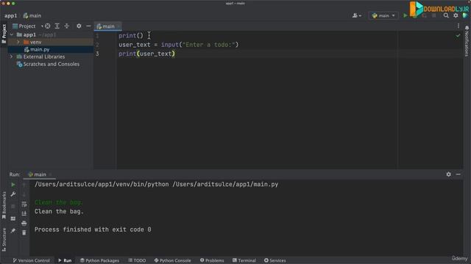Click the down arrow in Run console toolbar
This screenshot has width=471, height=264.
(x=24, y=194)
